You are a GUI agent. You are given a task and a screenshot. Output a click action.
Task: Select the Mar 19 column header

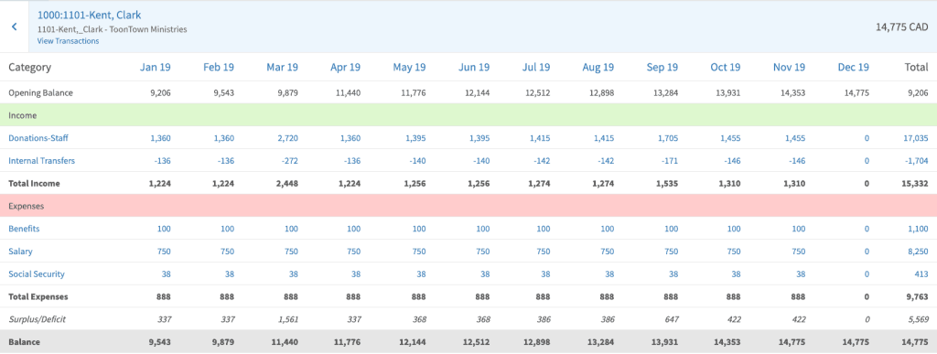282,68
